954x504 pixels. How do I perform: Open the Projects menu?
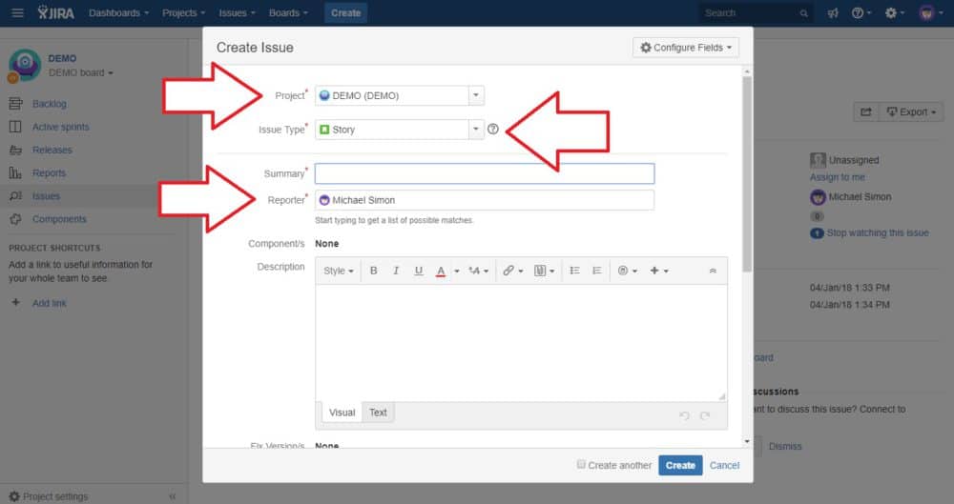[183, 12]
